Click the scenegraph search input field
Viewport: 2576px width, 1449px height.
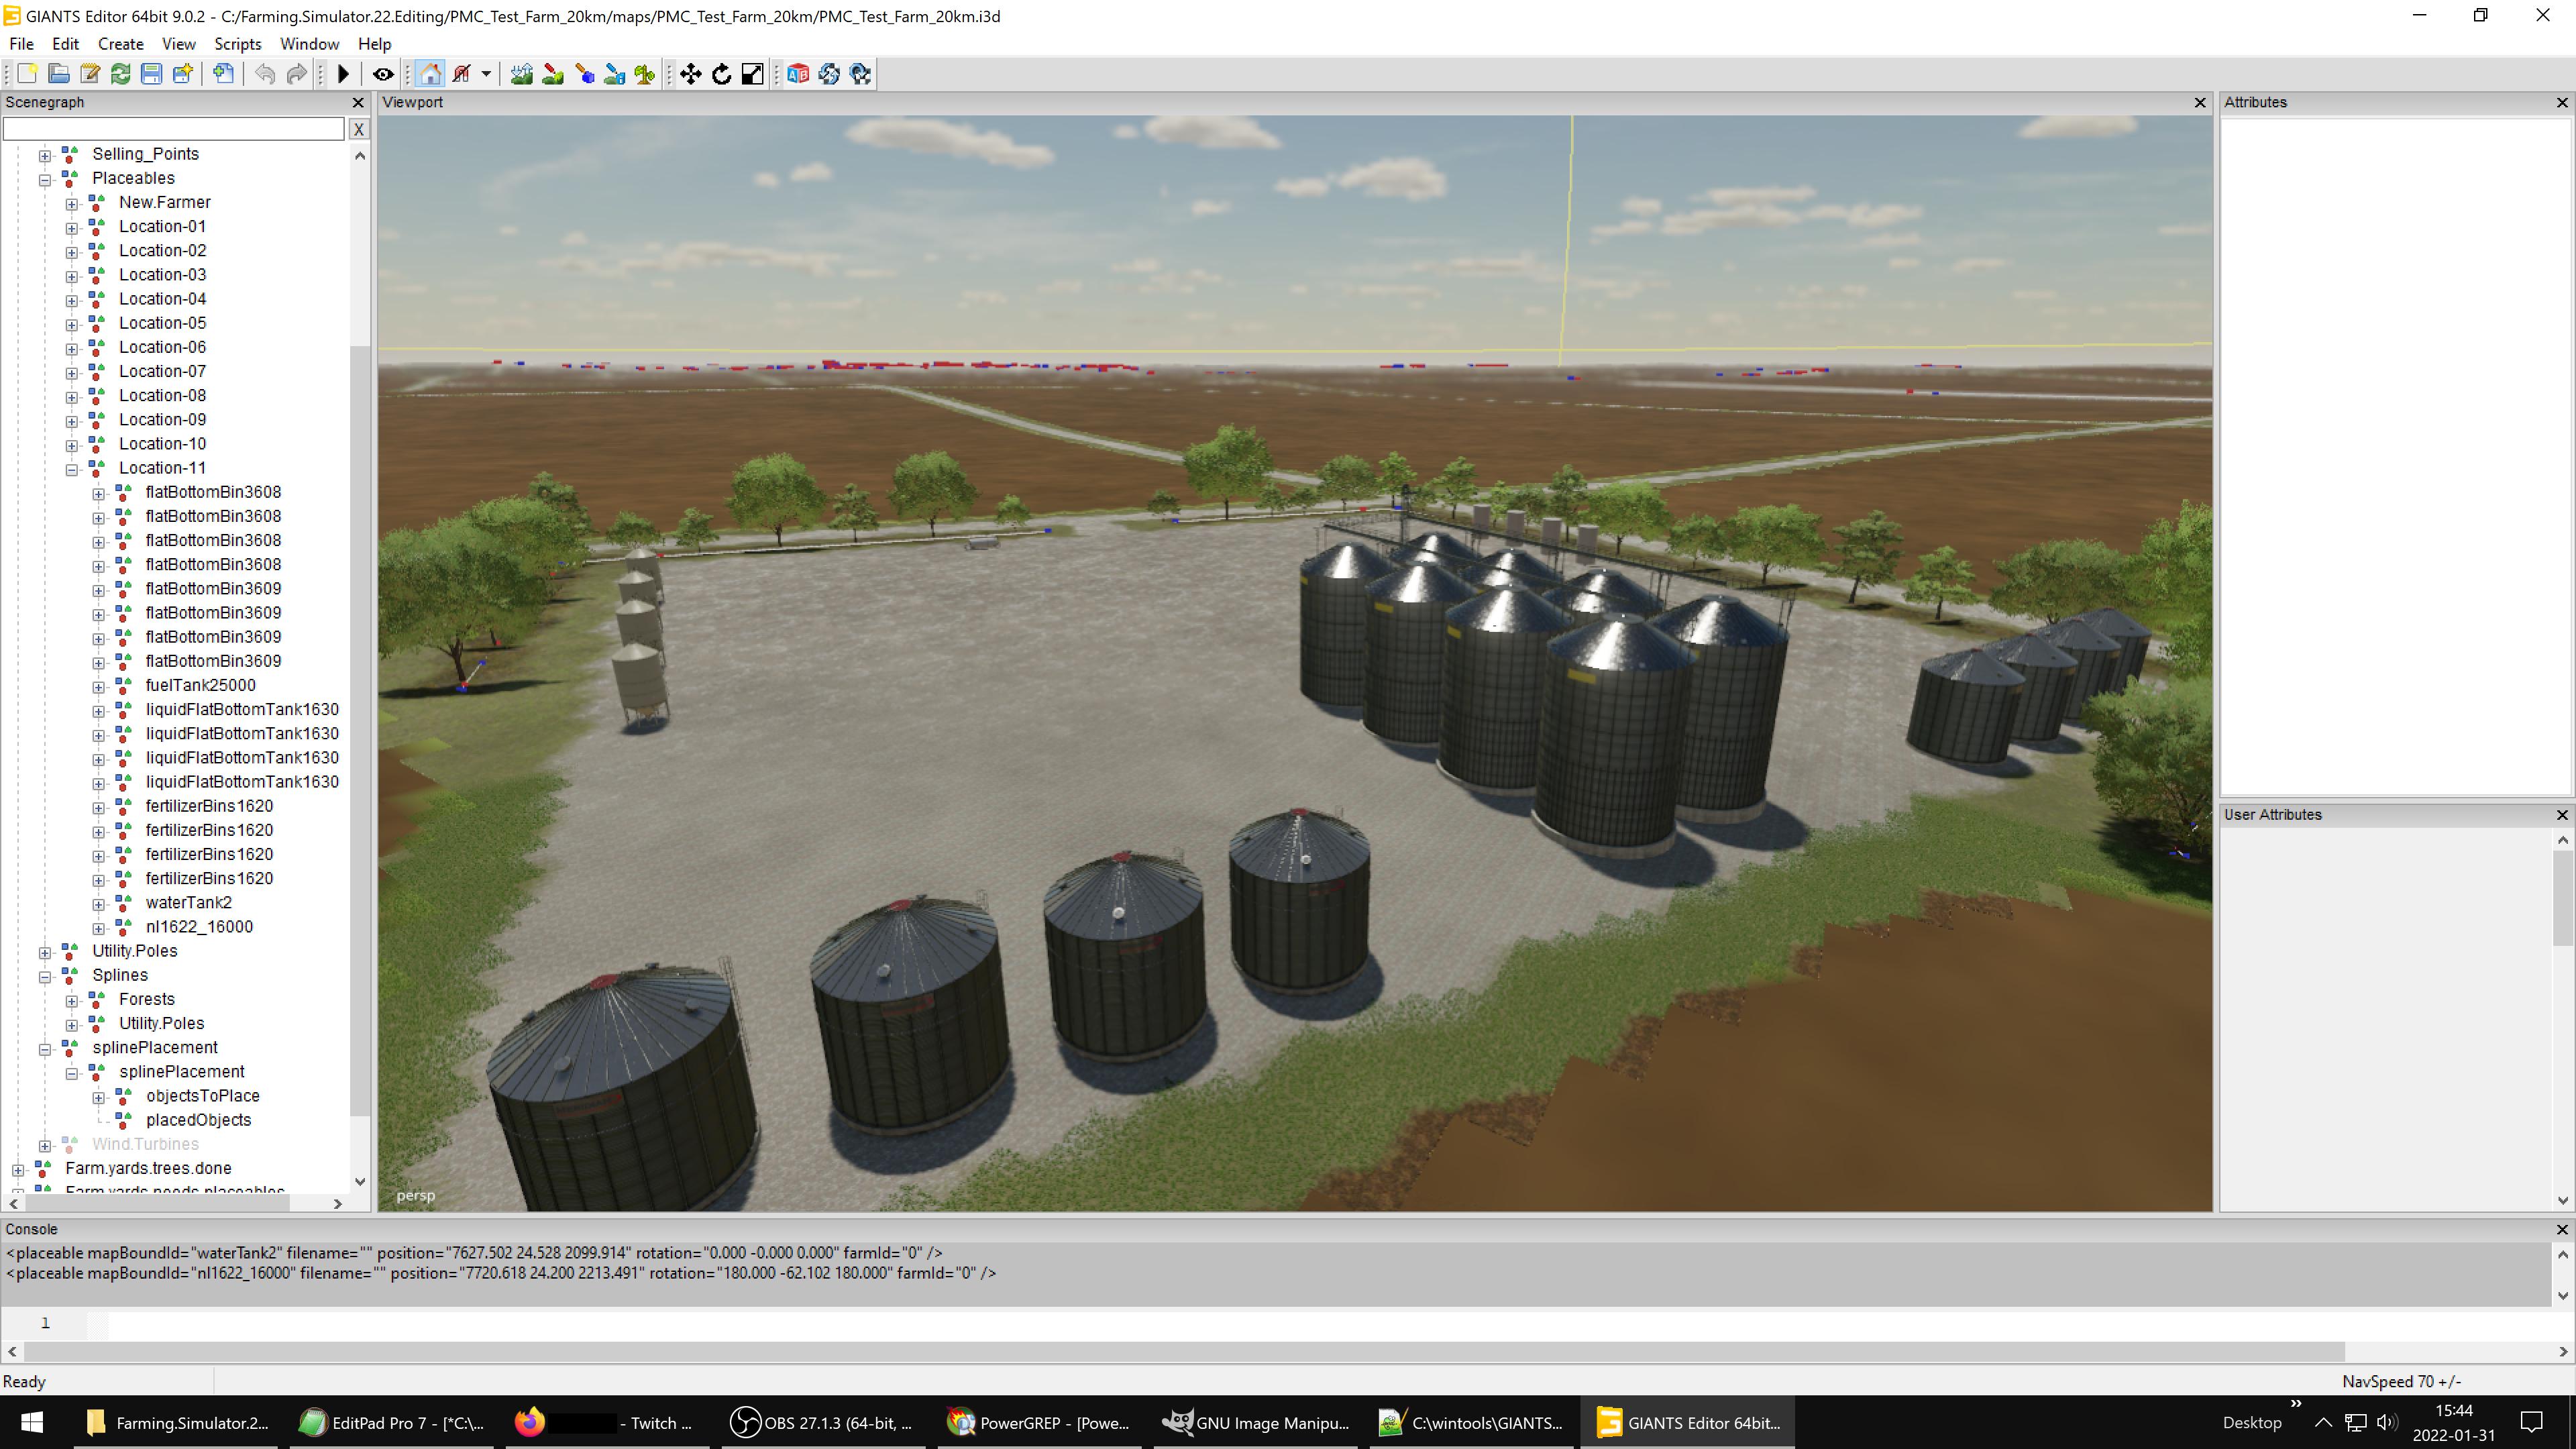pos(173,129)
